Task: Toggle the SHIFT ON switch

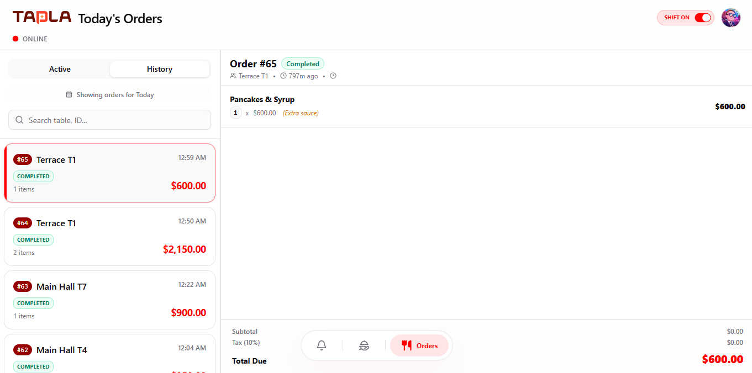Action: coord(703,18)
